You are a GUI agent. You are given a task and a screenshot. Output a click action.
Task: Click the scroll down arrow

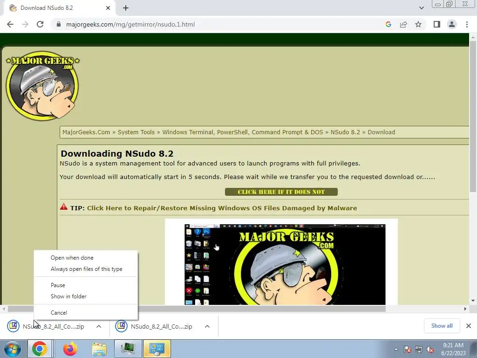coord(473,301)
